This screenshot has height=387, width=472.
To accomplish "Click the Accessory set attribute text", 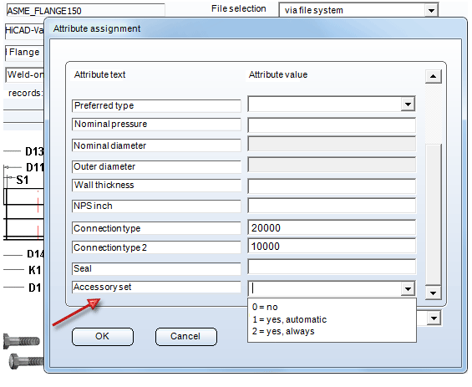I will point(156,287).
